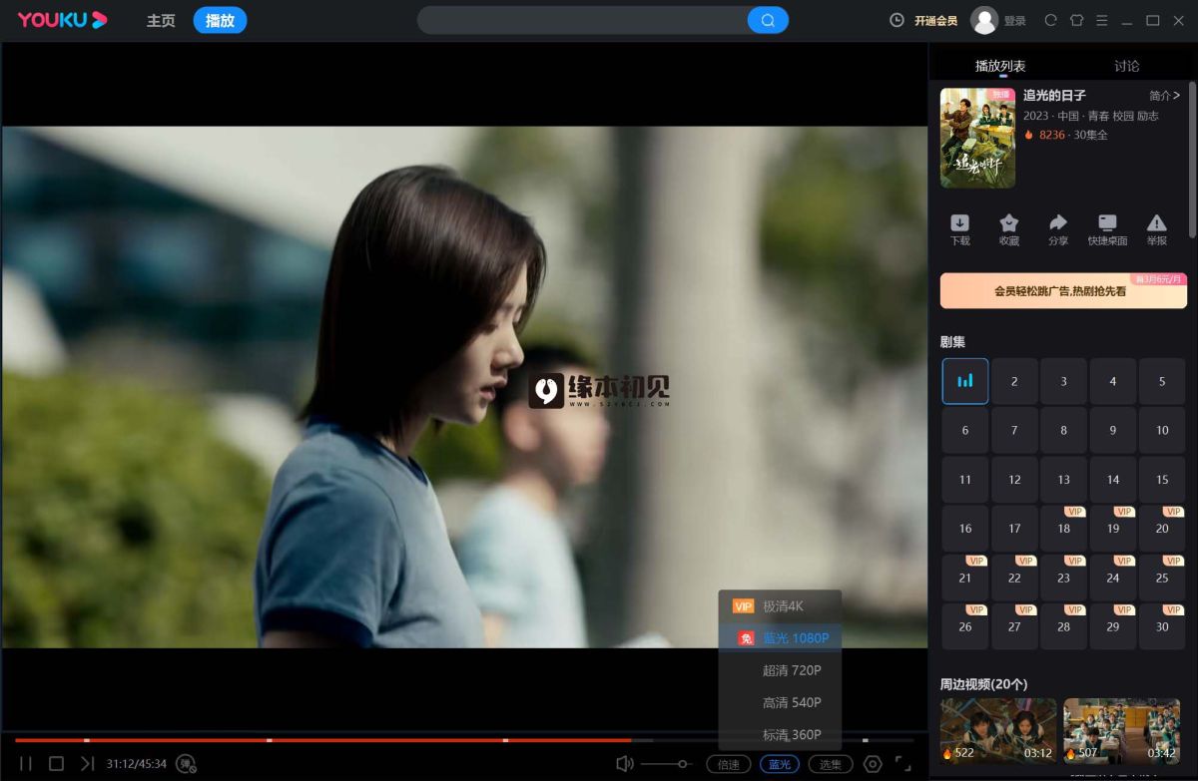Select the 播放 playback tab
The height and width of the screenshot is (781, 1198).
click(x=220, y=20)
